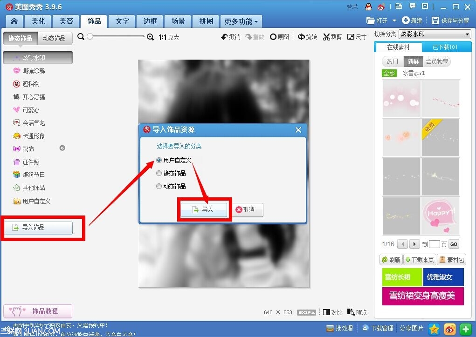Viewport: 476px width, 337px height.
Task: Select the 用户自定义 radio button in dialog
Action: click(159, 160)
